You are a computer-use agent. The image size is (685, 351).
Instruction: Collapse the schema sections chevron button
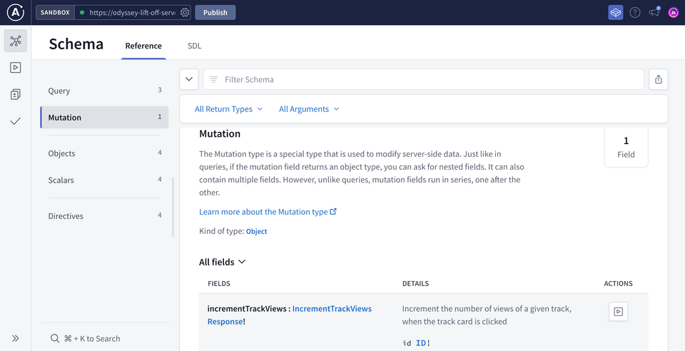click(x=189, y=79)
